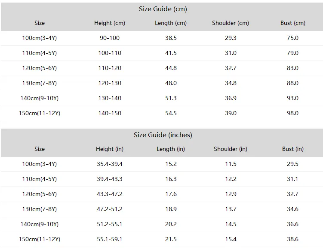Select the Length (cm) column header

[171, 23]
